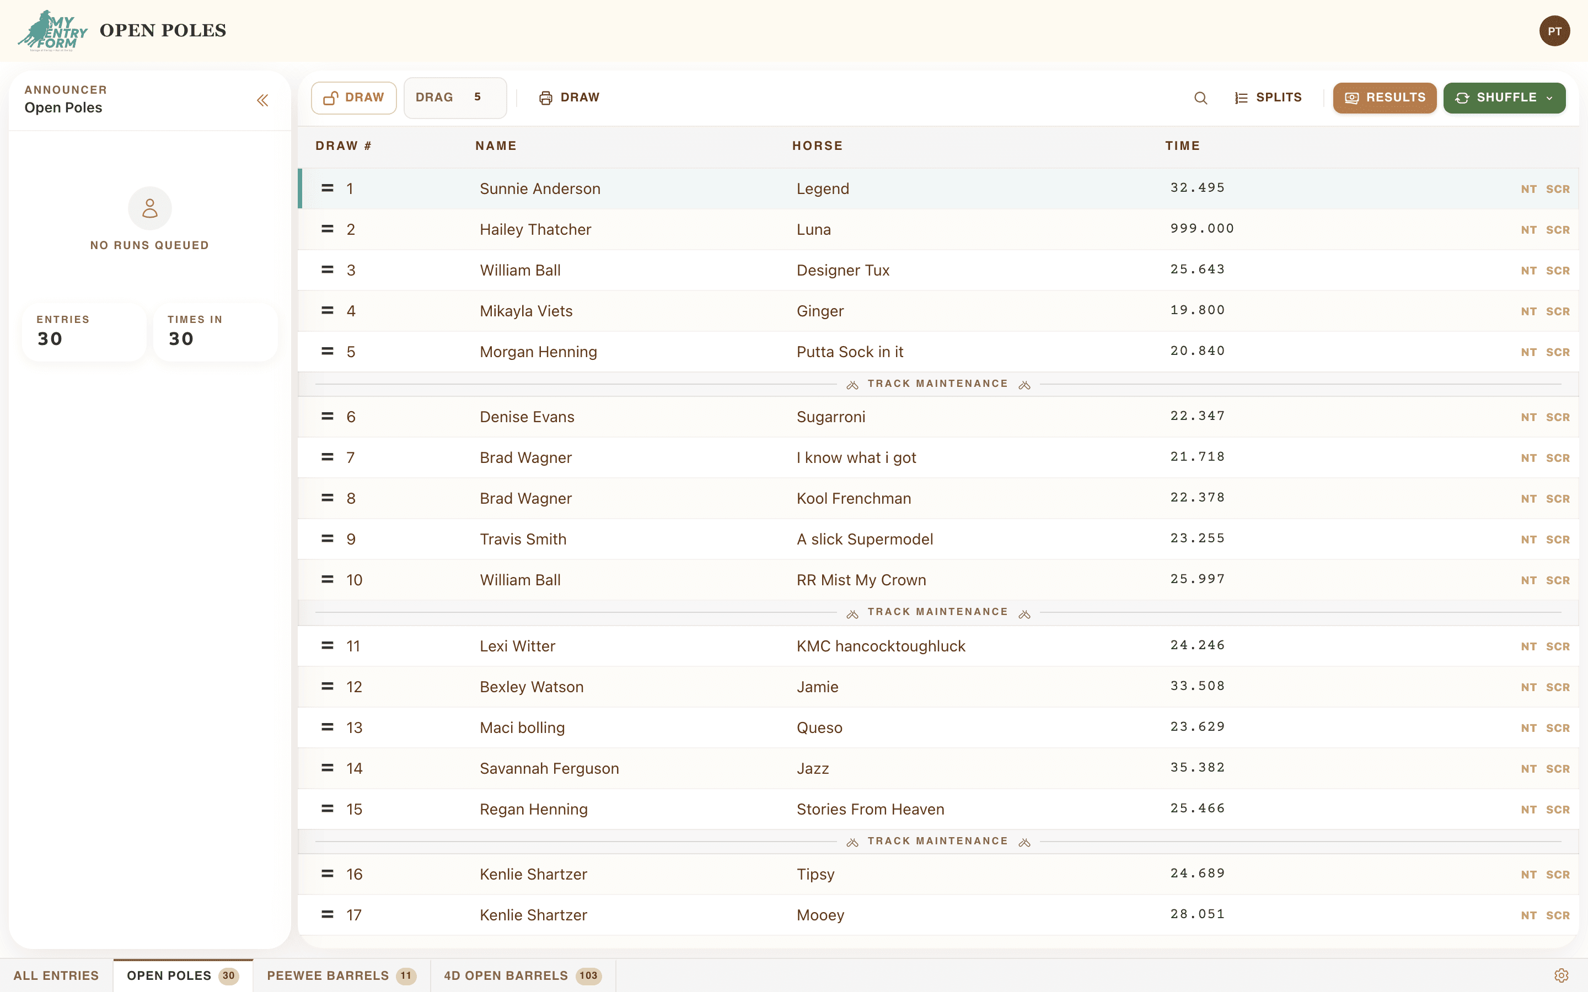Open the PT user avatar menu

[1554, 31]
